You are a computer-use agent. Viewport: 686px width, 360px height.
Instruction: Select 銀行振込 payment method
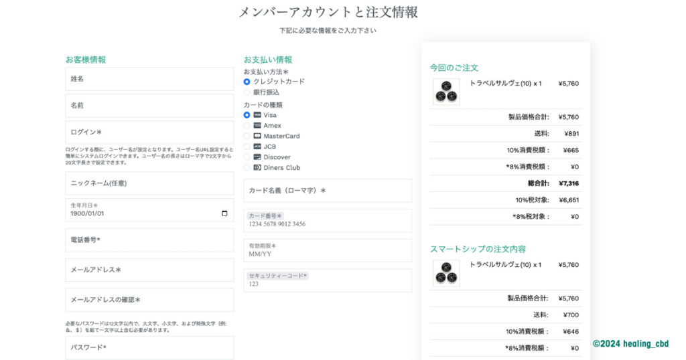tap(247, 92)
